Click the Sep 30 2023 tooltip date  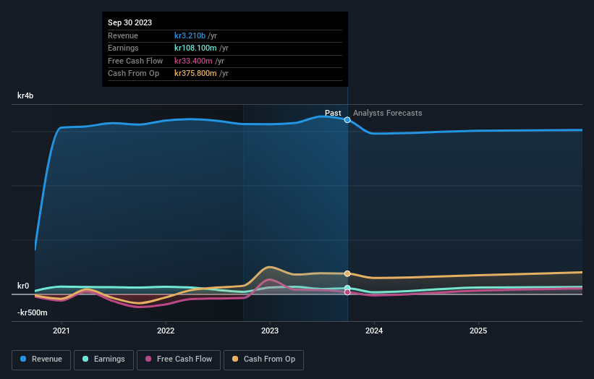[x=130, y=22]
